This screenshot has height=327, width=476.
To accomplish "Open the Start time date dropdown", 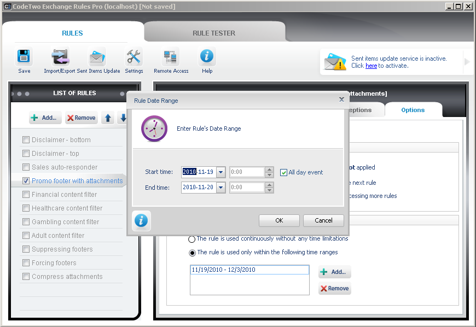I will click(x=220, y=172).
